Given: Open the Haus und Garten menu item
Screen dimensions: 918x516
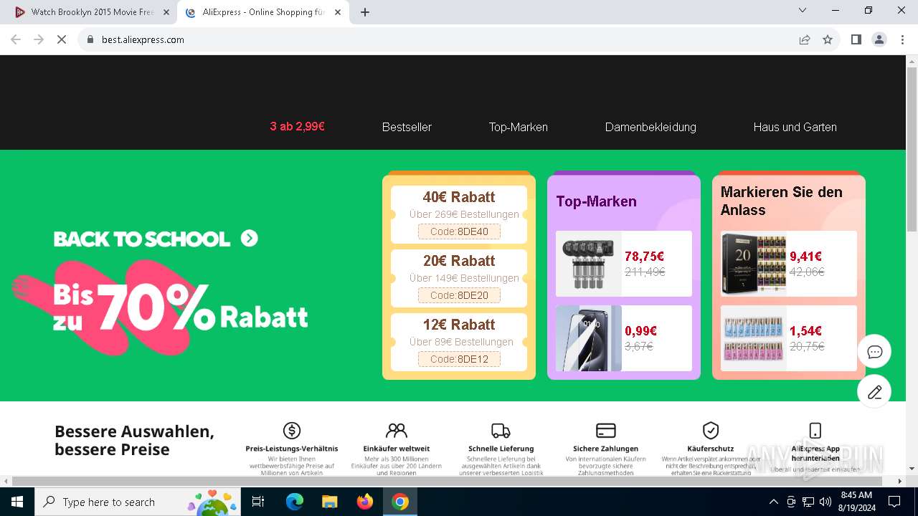Looking at the screenshot, I should pyautogui.click(x=795, y=127).
